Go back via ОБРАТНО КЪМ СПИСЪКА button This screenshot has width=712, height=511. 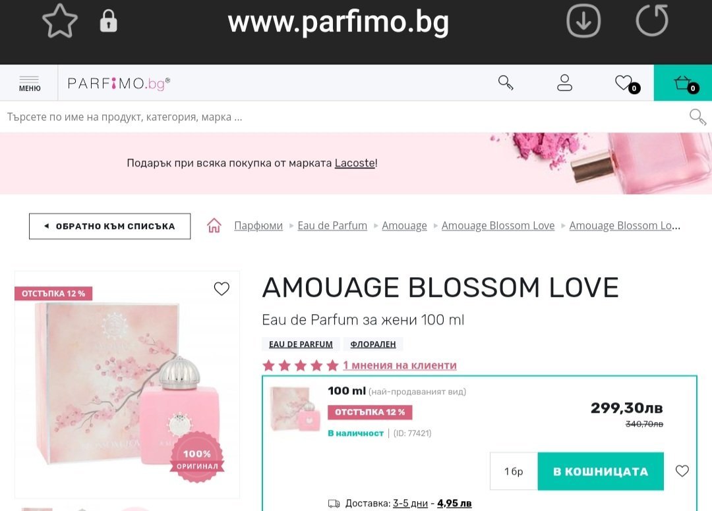[x=110, y=227]
